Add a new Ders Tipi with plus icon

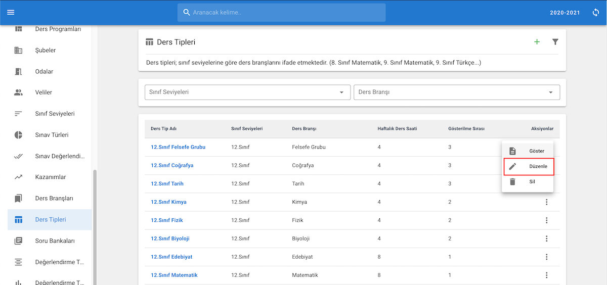tap(537, 42)
